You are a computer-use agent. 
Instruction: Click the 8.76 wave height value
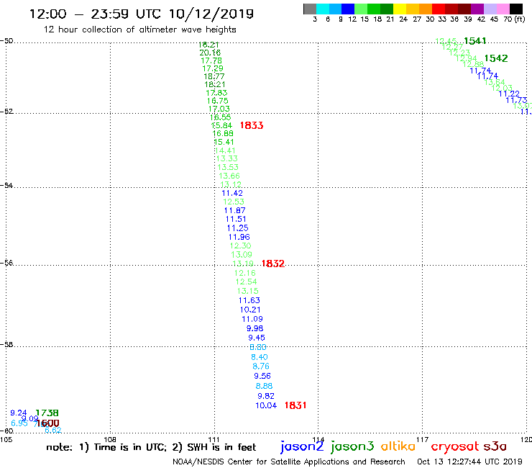tap(261, 366)
